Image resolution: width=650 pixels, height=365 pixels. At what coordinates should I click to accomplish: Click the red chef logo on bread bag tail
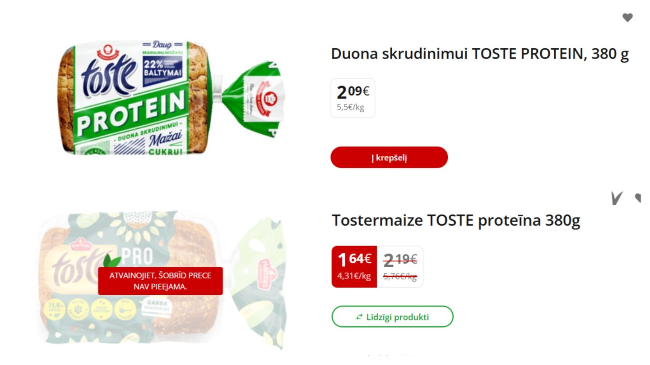[269, 96]
